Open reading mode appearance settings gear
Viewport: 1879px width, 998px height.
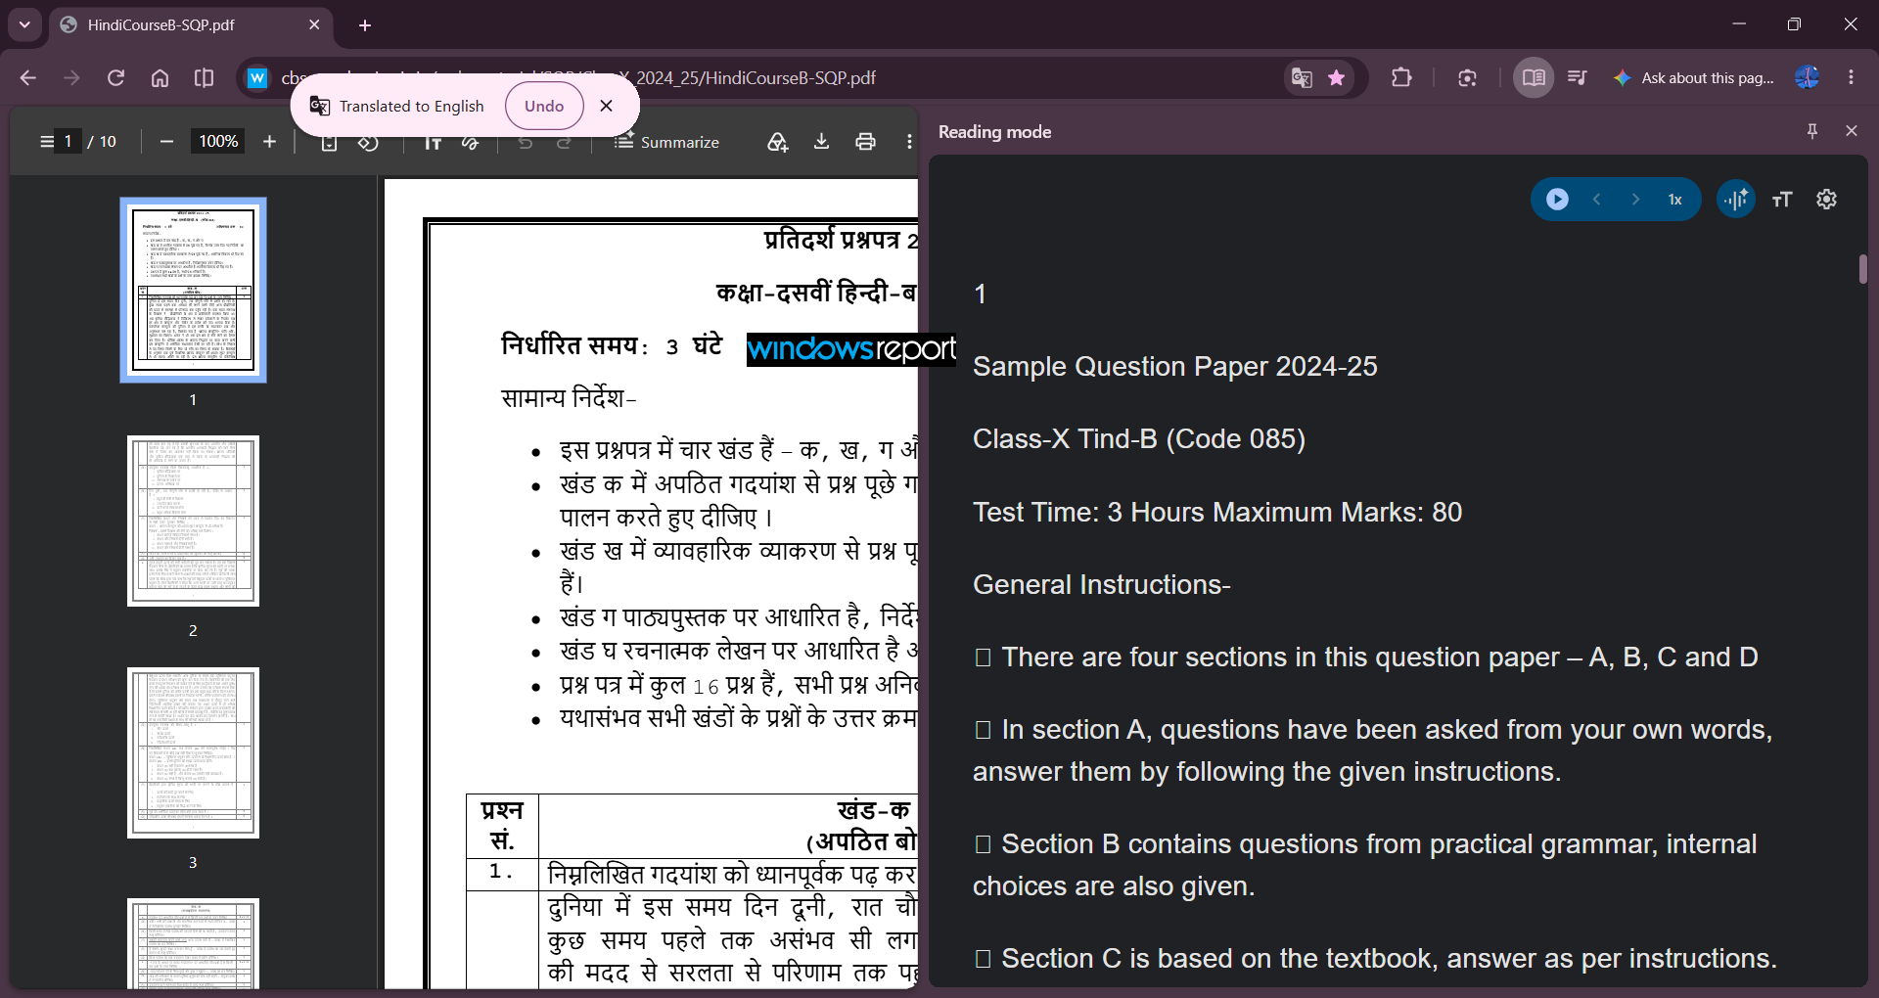pyautogui.click(x=1827, y=200)
